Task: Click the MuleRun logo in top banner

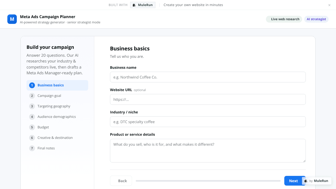Action: pyautogui.click(x=143, y=5)
